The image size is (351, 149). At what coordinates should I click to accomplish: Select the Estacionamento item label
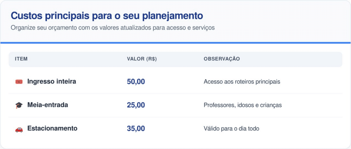52,128
